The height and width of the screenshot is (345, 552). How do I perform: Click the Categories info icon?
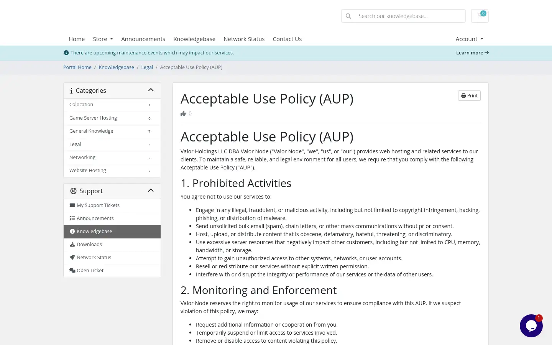click(x=71, y=91)
